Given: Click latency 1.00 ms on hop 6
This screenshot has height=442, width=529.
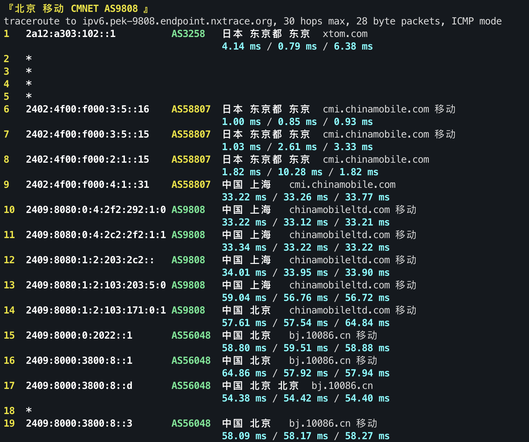Looking at the screenshot, I should (x=241, y=122).
